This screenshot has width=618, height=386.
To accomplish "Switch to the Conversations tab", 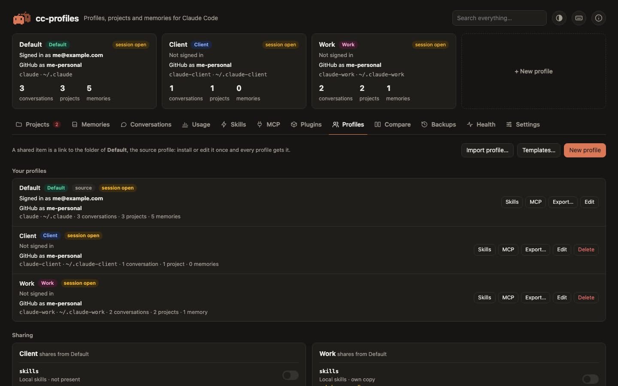I will [146, 124].
